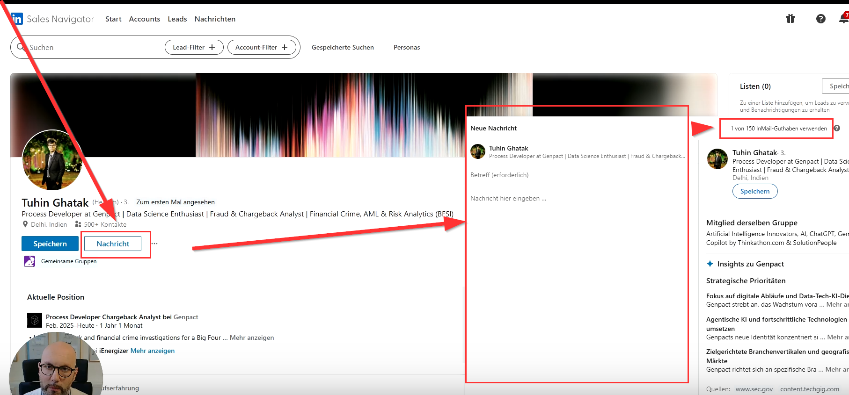The image size is (849, 395).
Task: Expand the Genpacts neue Identität Mehr link
Action: 838,337
